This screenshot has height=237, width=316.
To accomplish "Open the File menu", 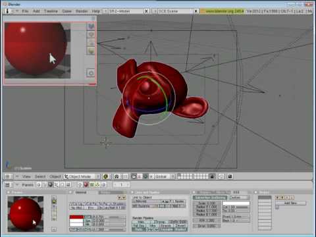I will (25, 11).
